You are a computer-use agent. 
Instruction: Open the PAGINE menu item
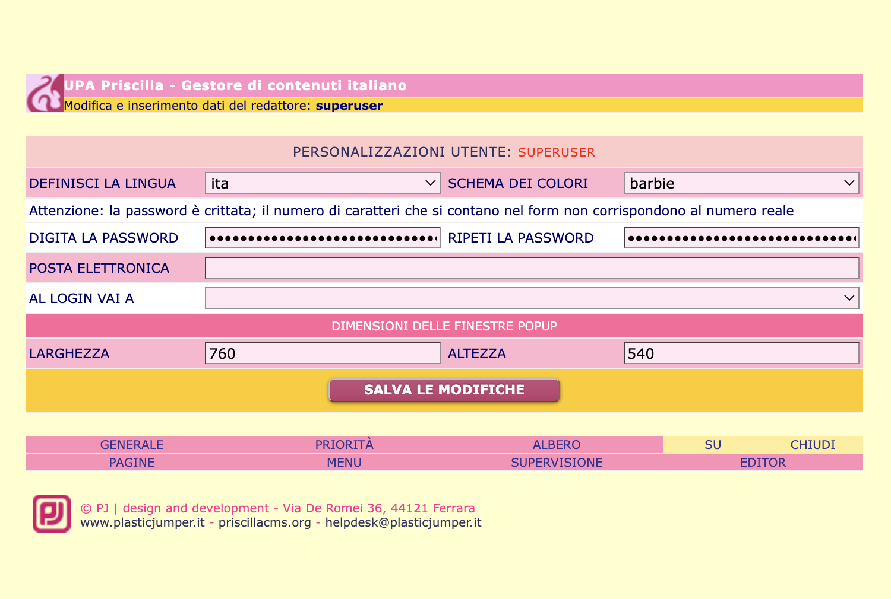[132, 463]
